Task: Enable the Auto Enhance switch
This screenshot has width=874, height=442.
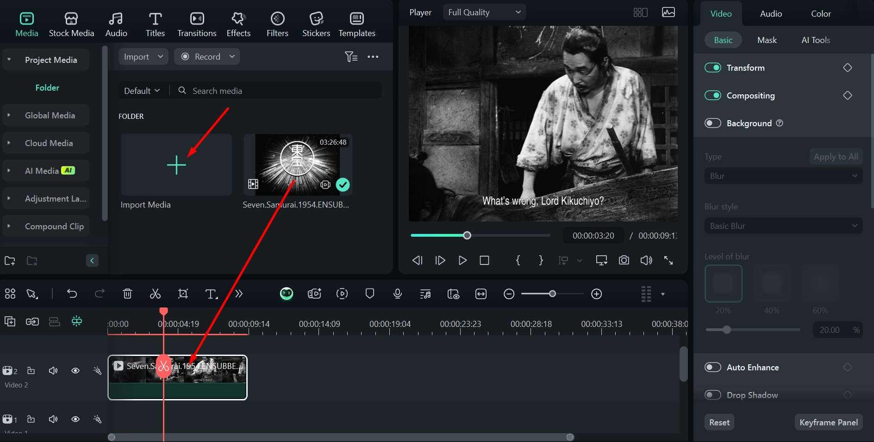Action: 713,368
